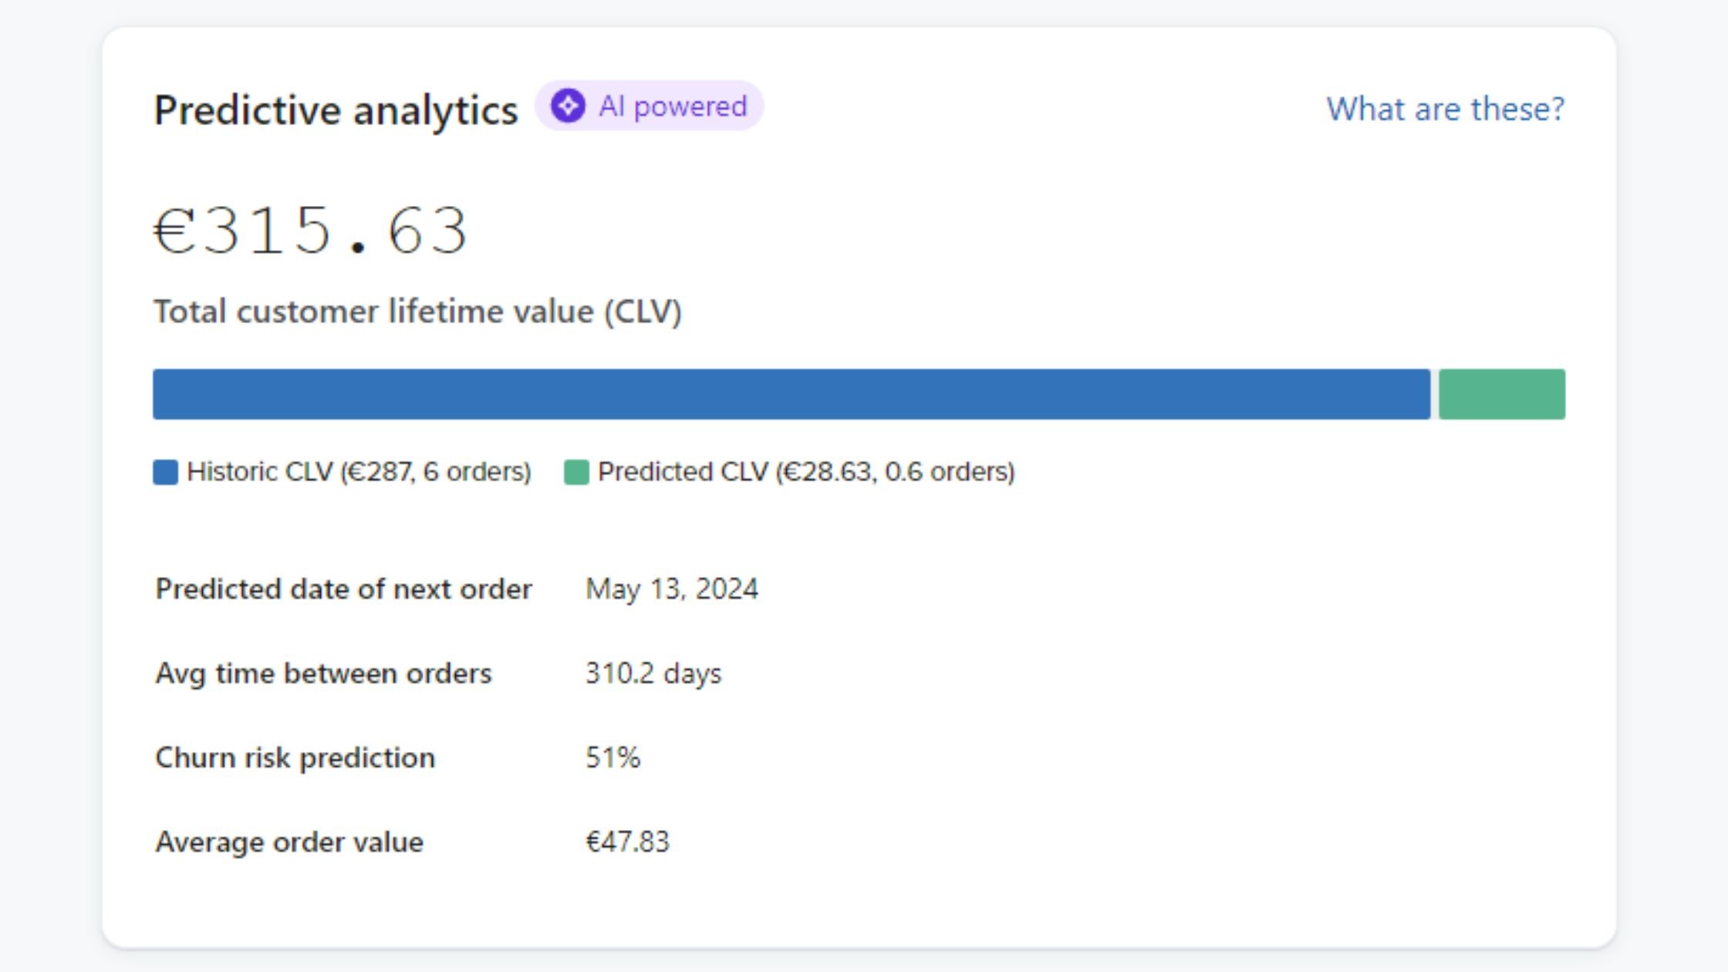This screenshot has width=1728, height=972.
Task: Click 'Total customer lifetime value (CLV)' label
Action: 418,312
